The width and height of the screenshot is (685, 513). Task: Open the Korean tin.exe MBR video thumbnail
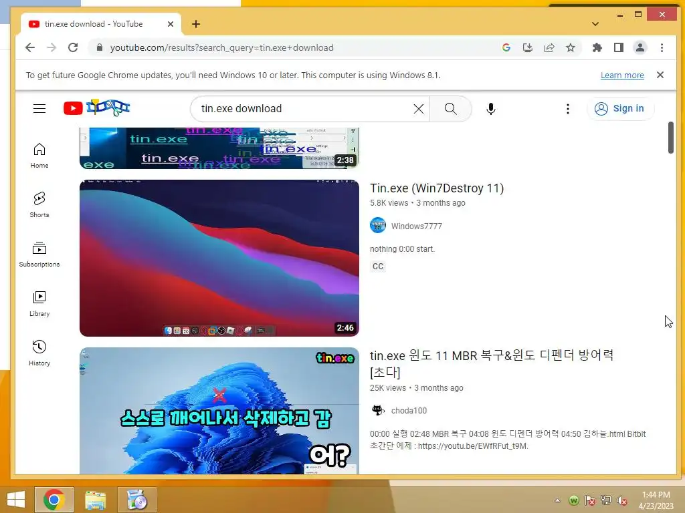tap(219, 411)
